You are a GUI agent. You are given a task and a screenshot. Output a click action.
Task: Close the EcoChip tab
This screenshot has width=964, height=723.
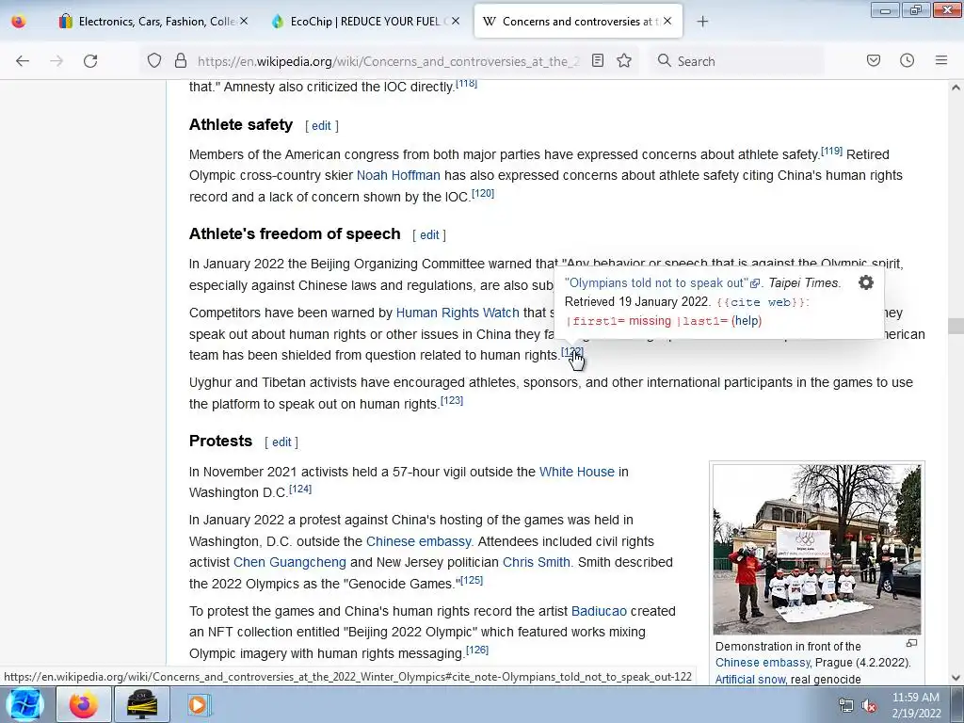coord(456,21)
